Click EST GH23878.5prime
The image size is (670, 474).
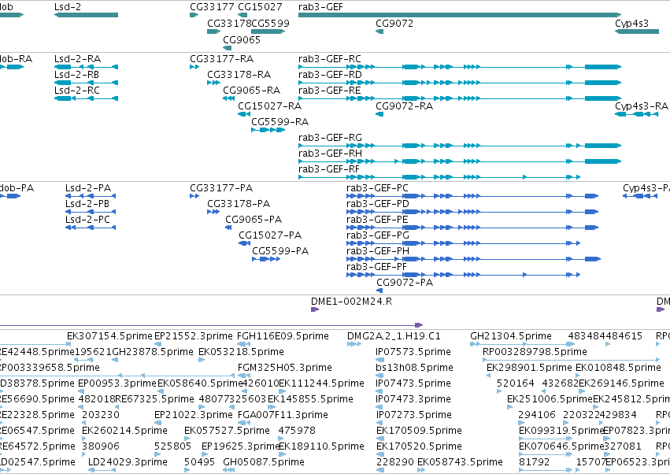pyautogui.click(x=153, y=352)
